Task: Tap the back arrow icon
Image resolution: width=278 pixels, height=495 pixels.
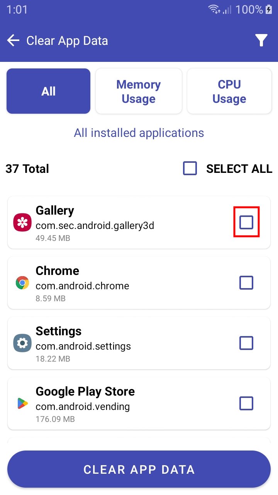Action: [13, 41]
